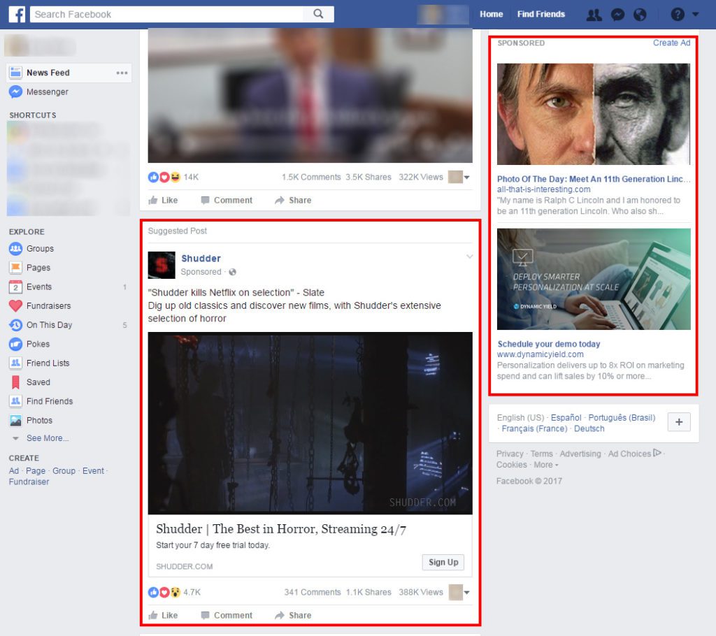This screenshot has height=636, width=716.
Task: Open 341 Comments on Shudder post
Action: (x=313, y=592)
